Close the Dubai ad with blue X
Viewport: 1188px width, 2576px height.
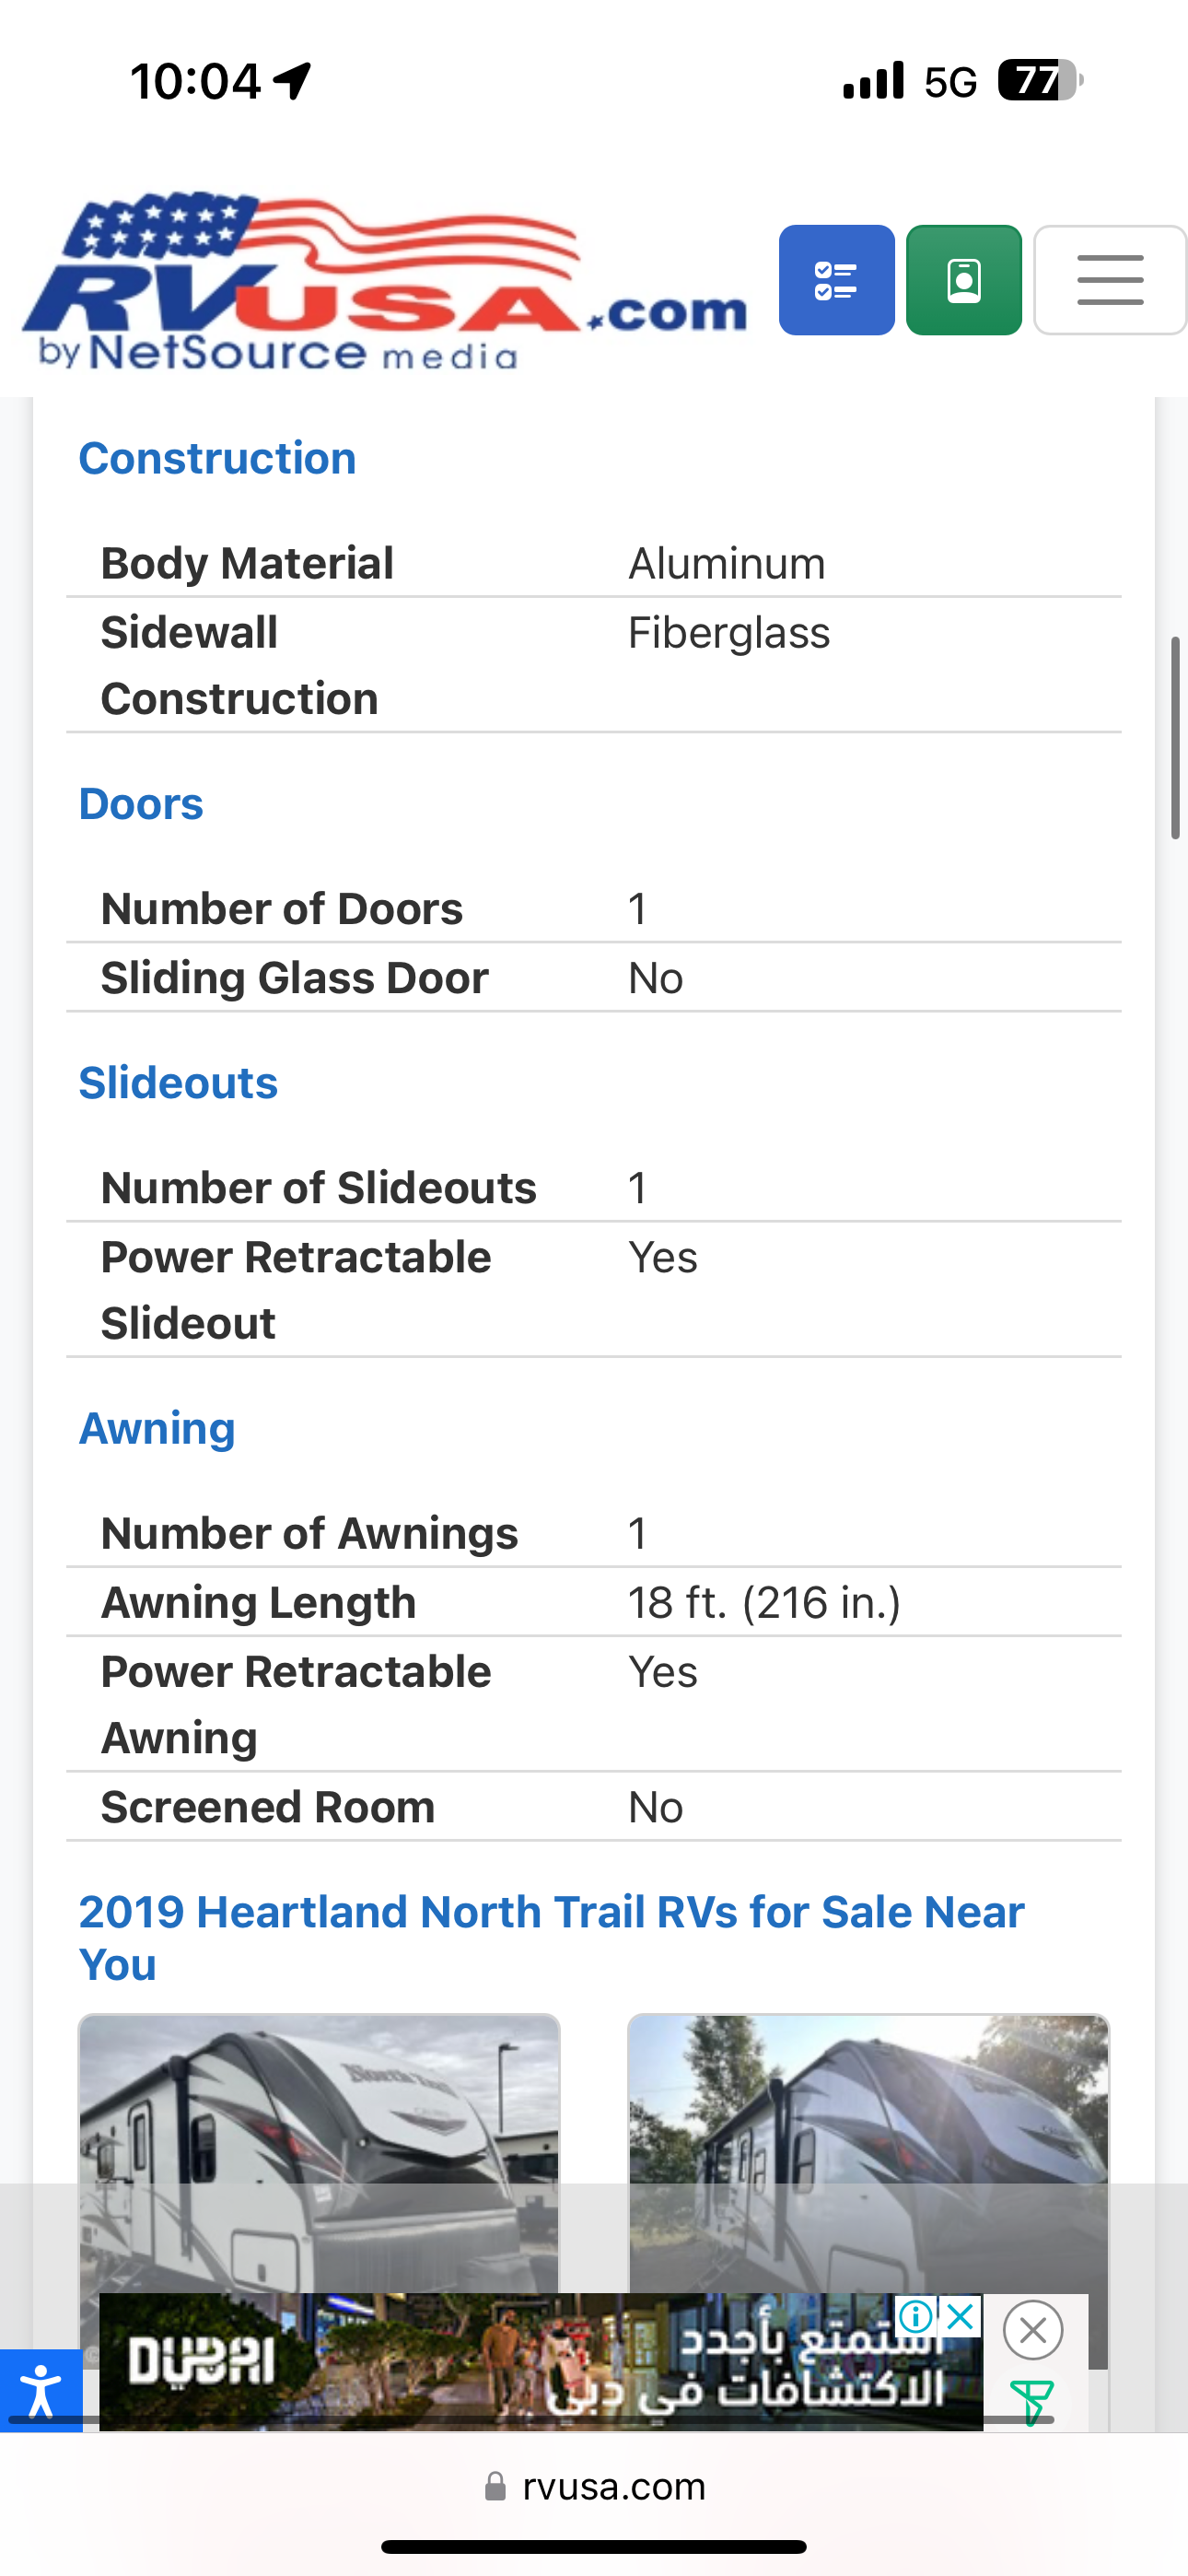pyautogui.click(x=961, y=2316)
